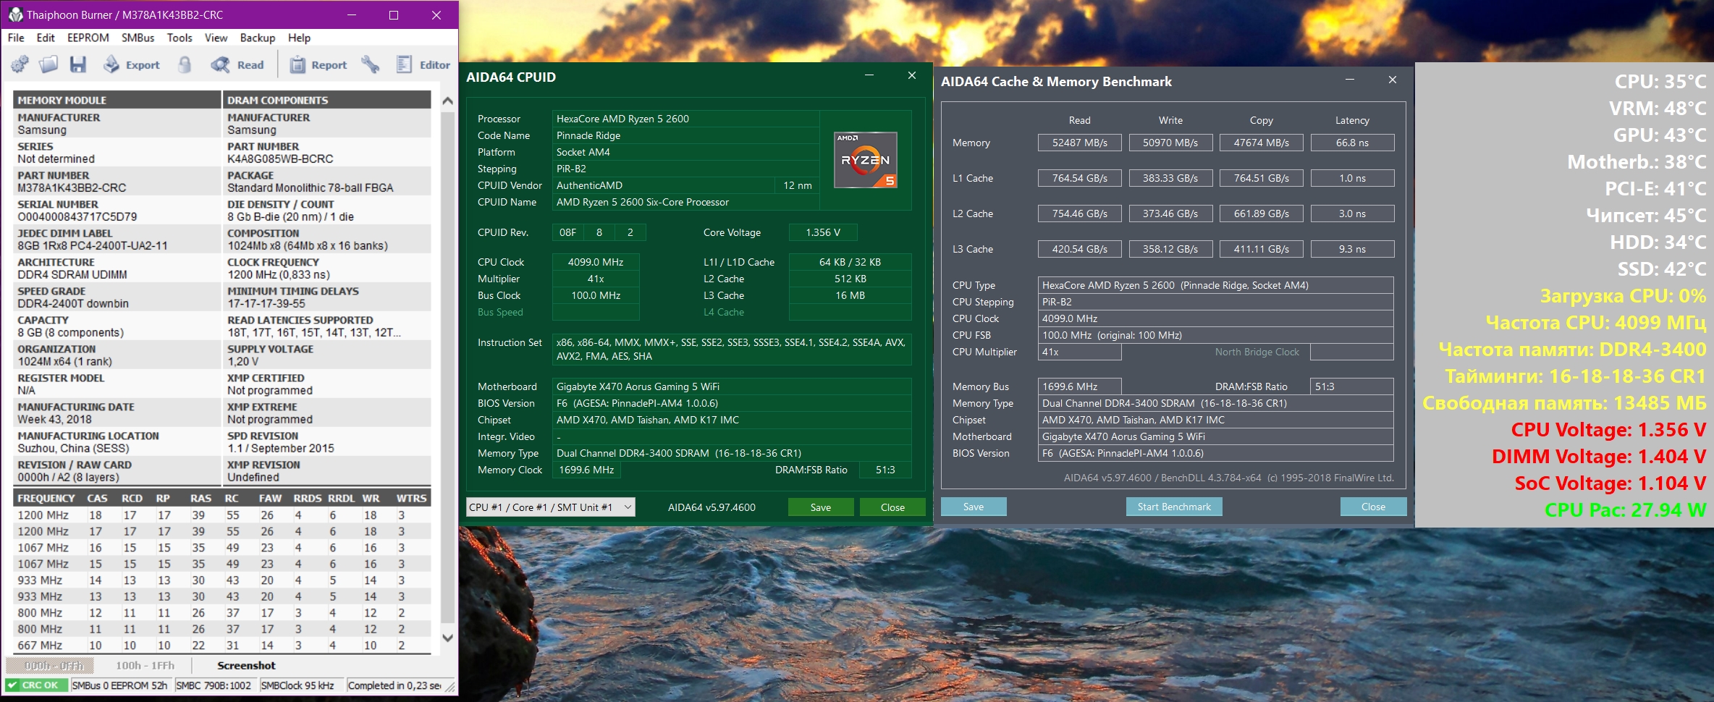The width and height of the screenshot is (1714, 702).
Task: Click the Core Voltage value 1.356 V
Action: click(823, 232)
